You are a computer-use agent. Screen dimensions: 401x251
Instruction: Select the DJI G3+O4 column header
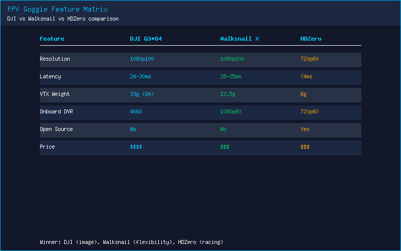tap(146, 39)
